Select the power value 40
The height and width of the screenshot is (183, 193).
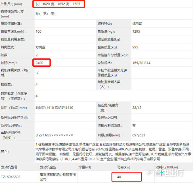[119, 177]
